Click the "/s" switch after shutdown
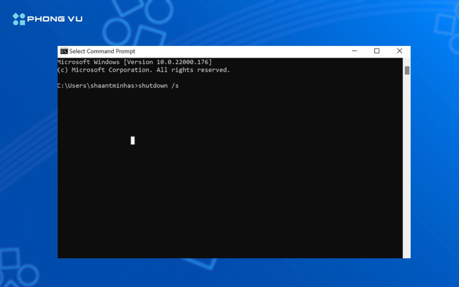The image size is (459, 287). click(175, 86)
